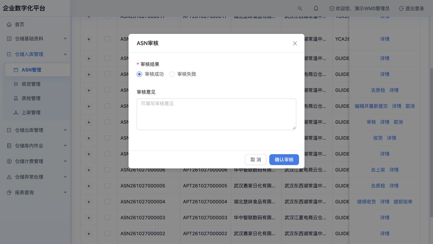
Task: Expand row ASN261027000004 with plus icon
Action: pyautogui.click(x=89, y=202)
